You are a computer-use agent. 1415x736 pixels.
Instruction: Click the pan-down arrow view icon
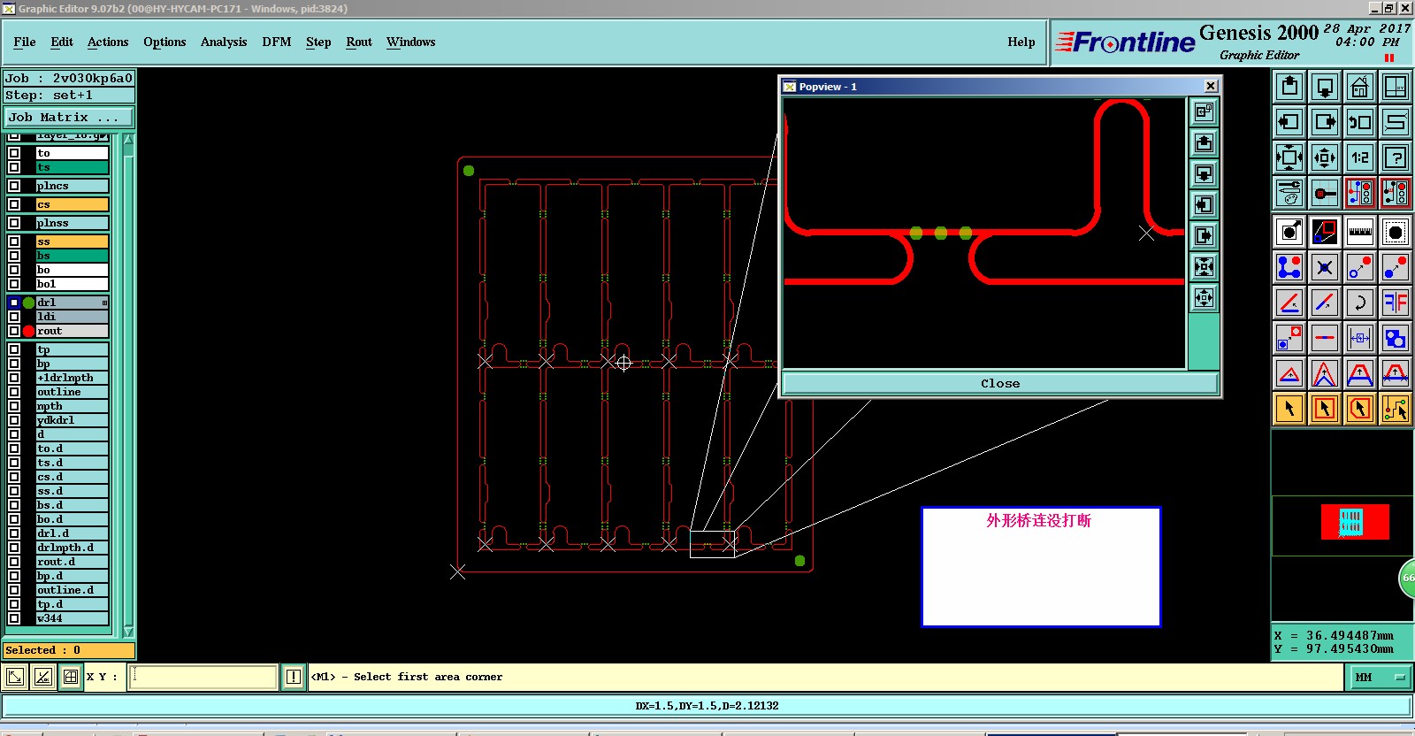(1325, 87)
